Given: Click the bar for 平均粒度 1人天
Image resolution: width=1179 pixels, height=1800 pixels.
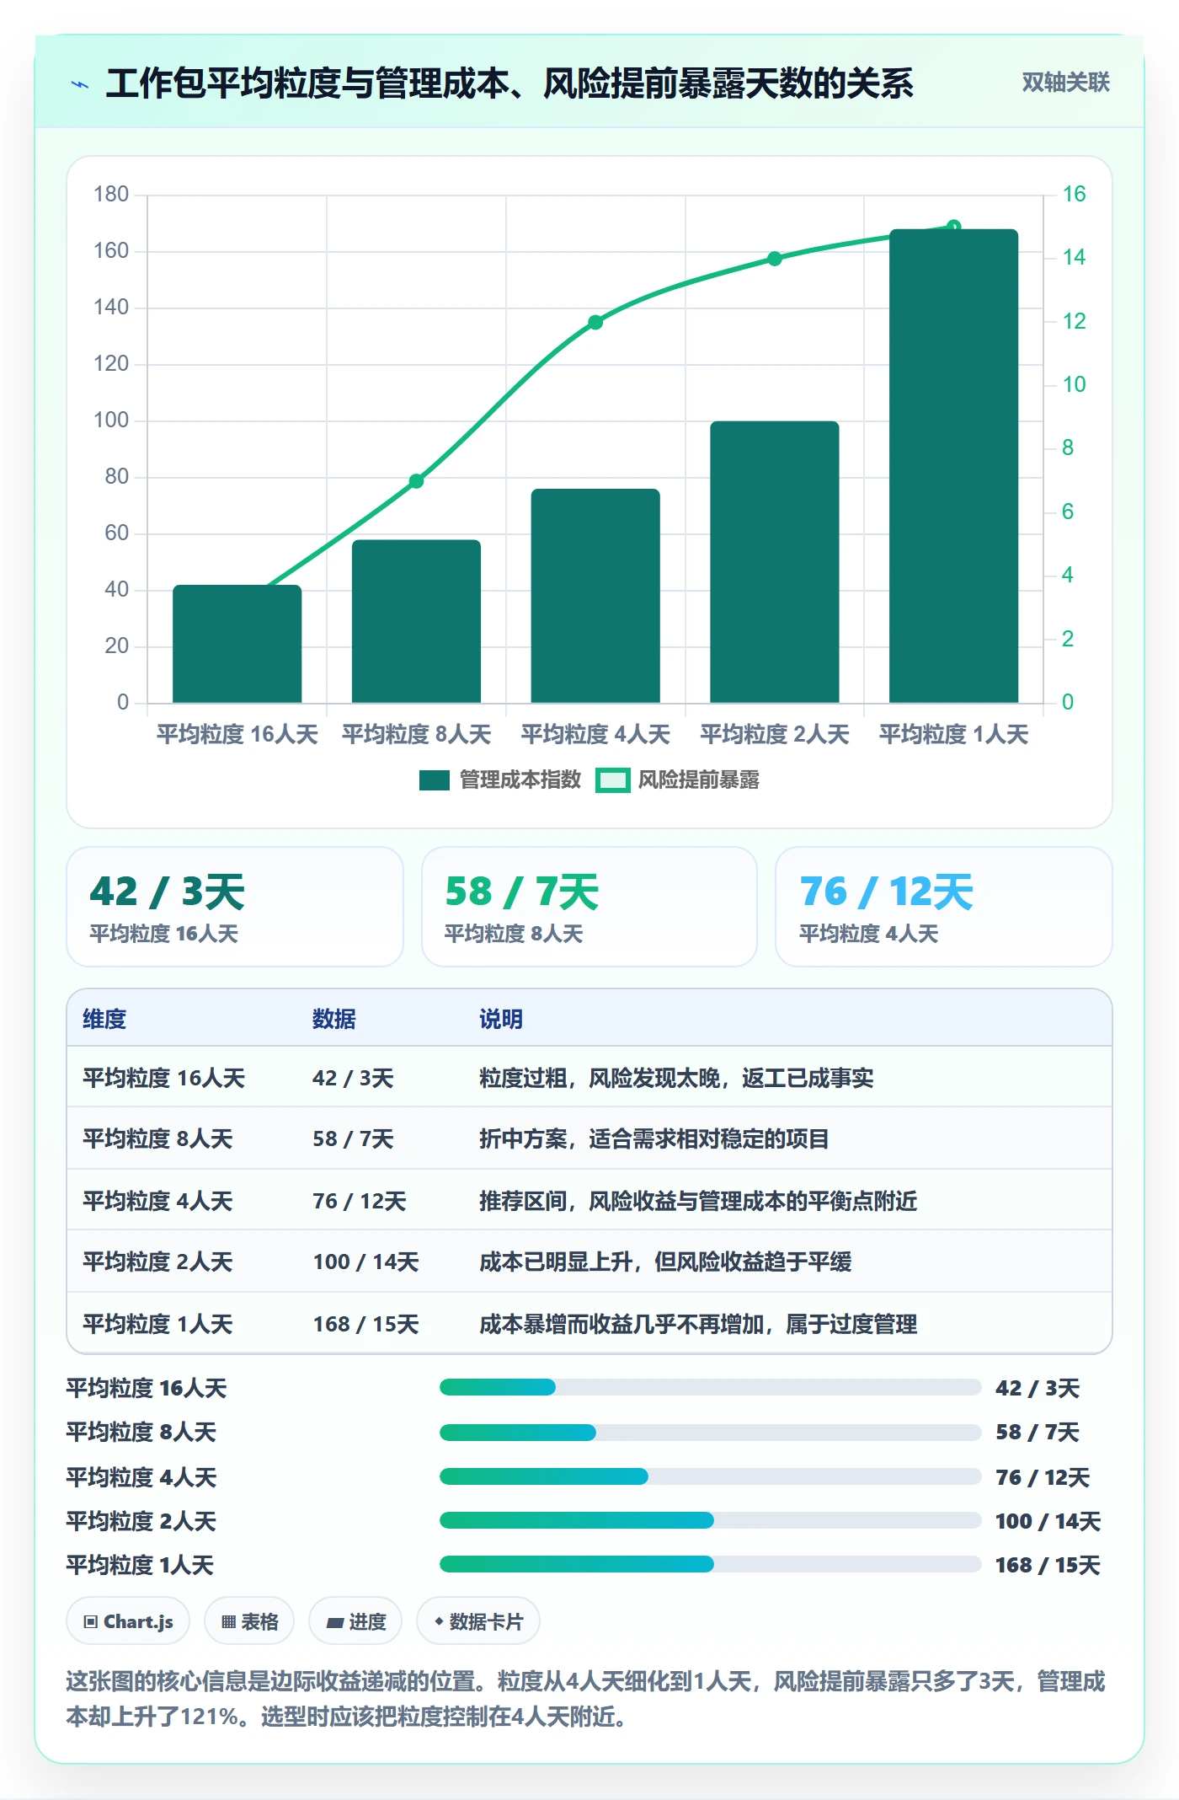Looking at the screenshot, I should pos(954,466).
